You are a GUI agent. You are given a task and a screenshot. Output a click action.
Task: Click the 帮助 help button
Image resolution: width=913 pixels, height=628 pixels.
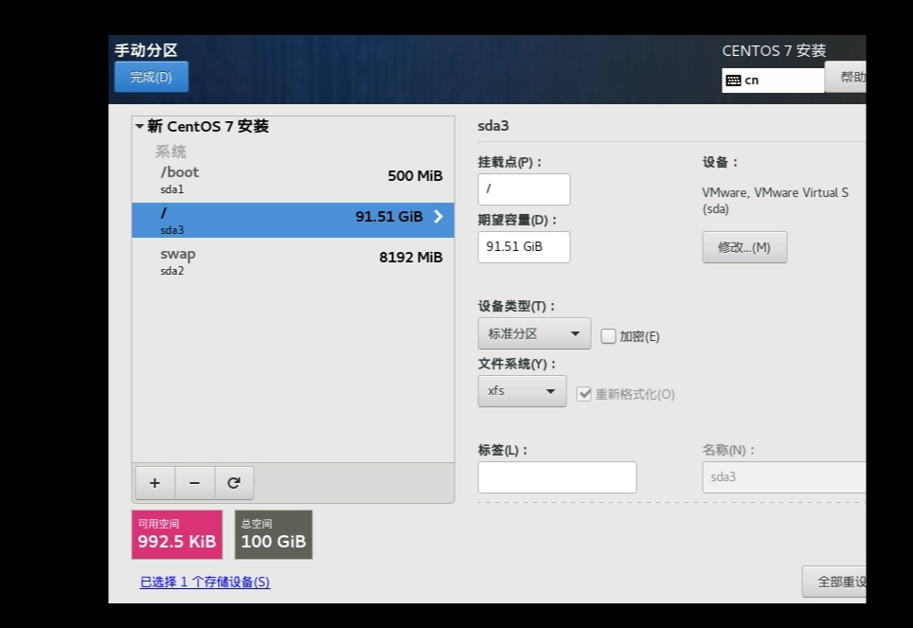(x=846, y=77)
